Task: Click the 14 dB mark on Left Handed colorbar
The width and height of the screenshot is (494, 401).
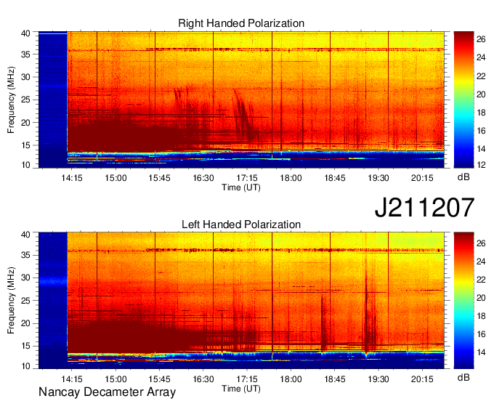Action: coord(481,352)
